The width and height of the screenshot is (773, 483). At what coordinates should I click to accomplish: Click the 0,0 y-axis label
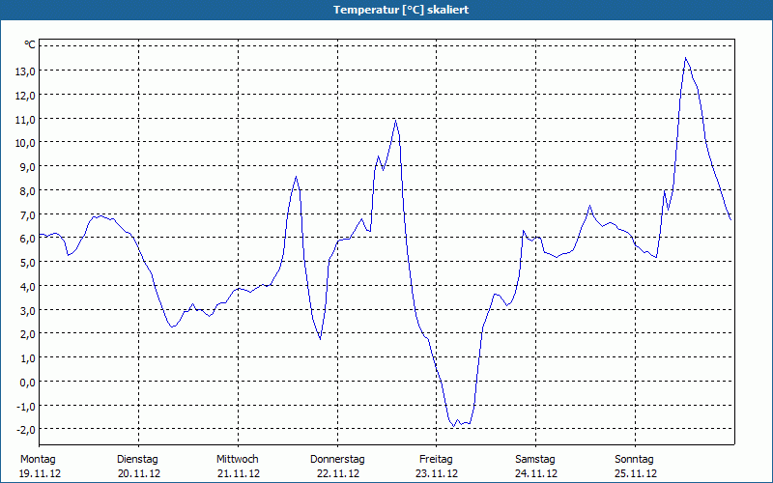pyautogui.click(x=28, y=382)
